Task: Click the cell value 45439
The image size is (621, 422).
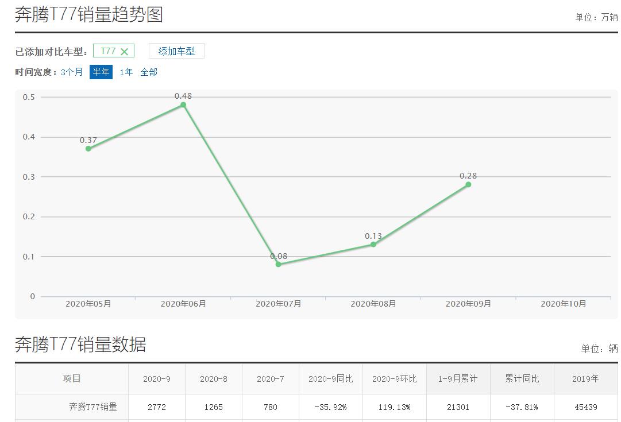Action: click(586, 407)
